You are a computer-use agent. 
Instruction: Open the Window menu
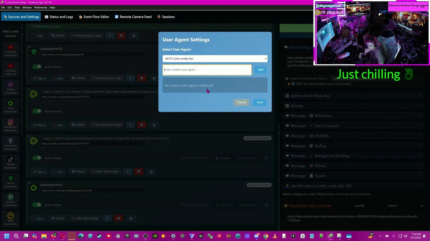(27, 7)
